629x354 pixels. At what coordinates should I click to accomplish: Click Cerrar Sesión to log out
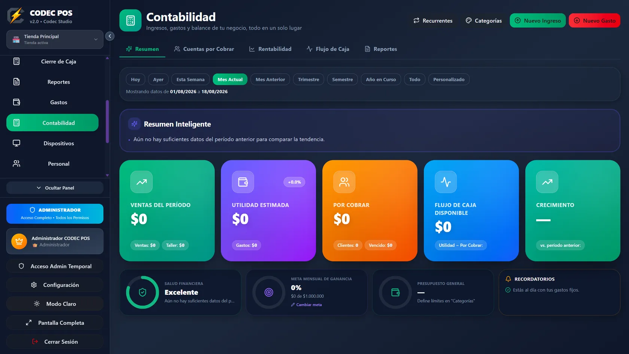pyautogui.click(x=55, y=342)
